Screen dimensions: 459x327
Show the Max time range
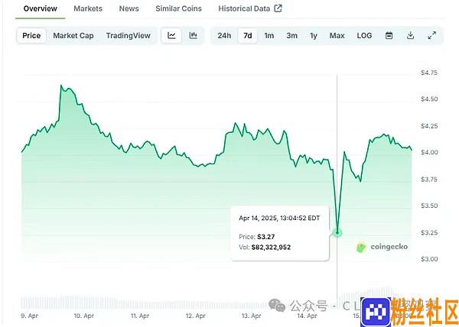(337, 35)
